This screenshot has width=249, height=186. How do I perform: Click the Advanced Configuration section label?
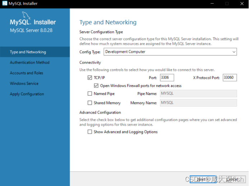pos(100,113)
